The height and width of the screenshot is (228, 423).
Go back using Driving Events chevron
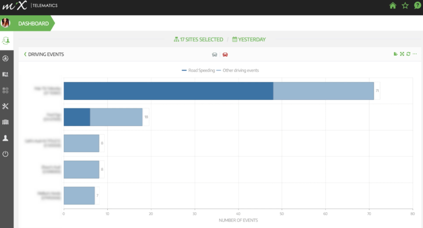point(25,54)
